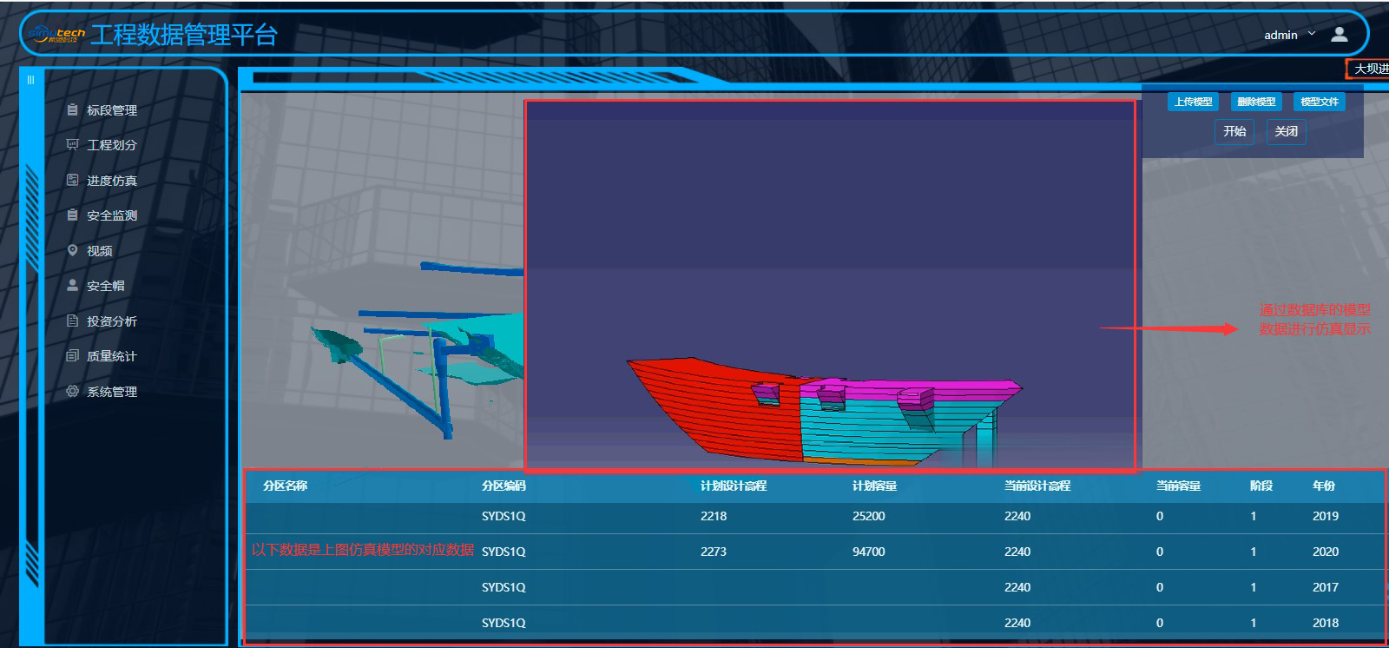Select SYDS1Q in the 2017 row
Image resolution: width=1389 pixels, height=648 pixels.
(504, 587)
